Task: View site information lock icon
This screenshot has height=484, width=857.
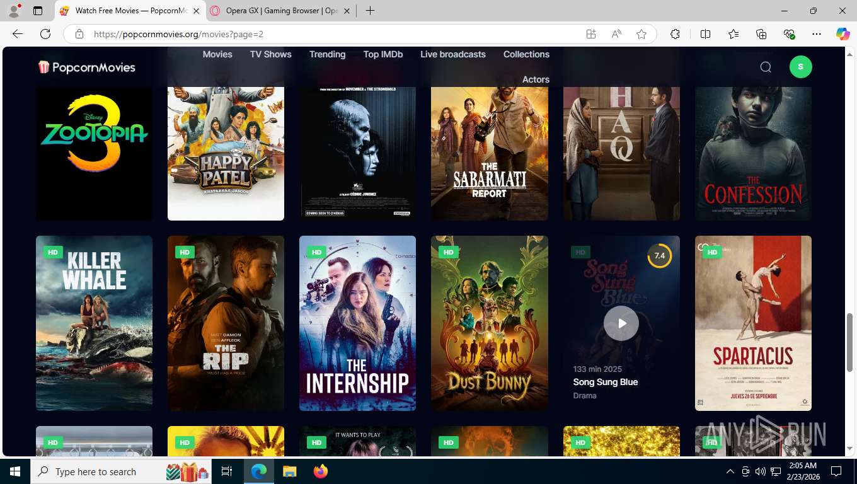Action: tap(79, 34)
